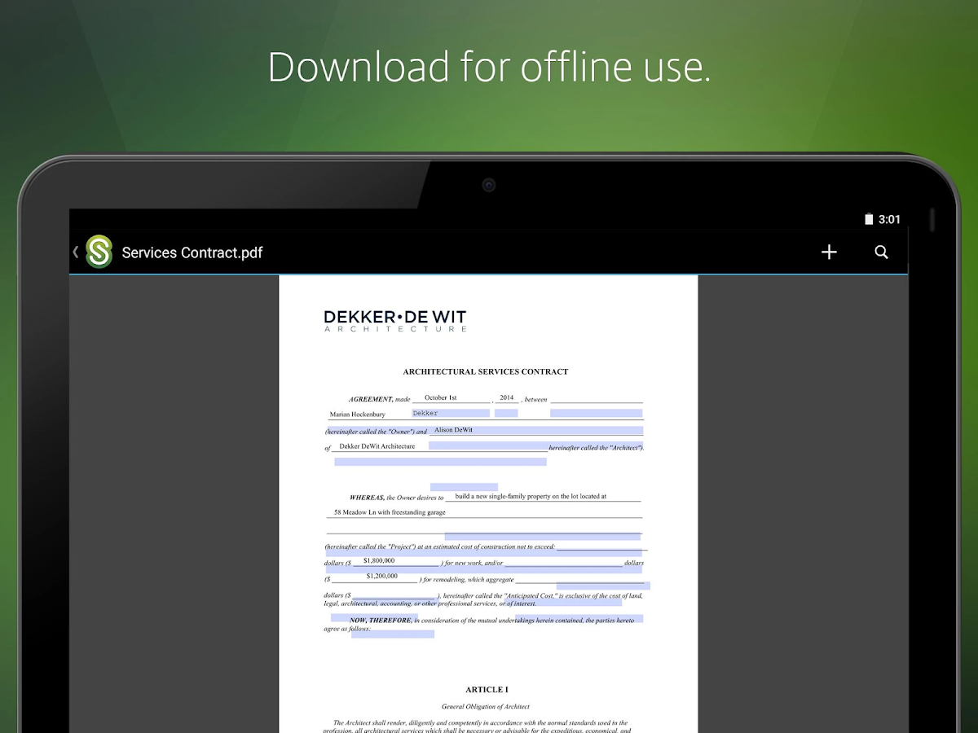Viewport: 978px width, 733px height.
Task: Tap the ARTICLE I heading
Action: tap(487, 690)
